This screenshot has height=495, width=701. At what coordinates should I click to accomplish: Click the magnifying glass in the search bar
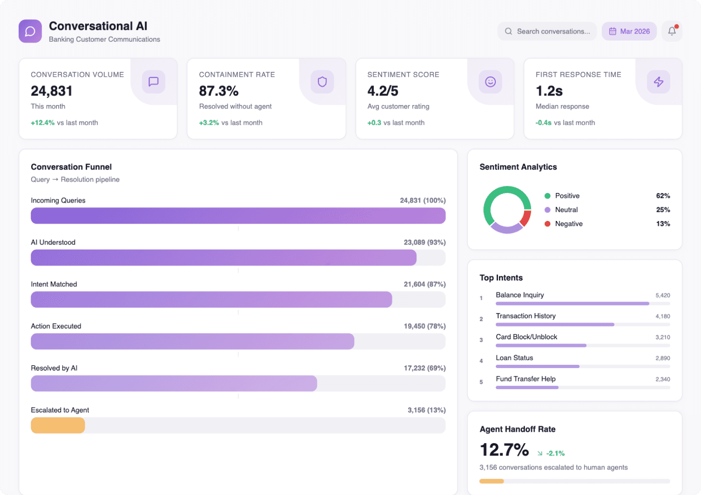(x=508, y=31)
